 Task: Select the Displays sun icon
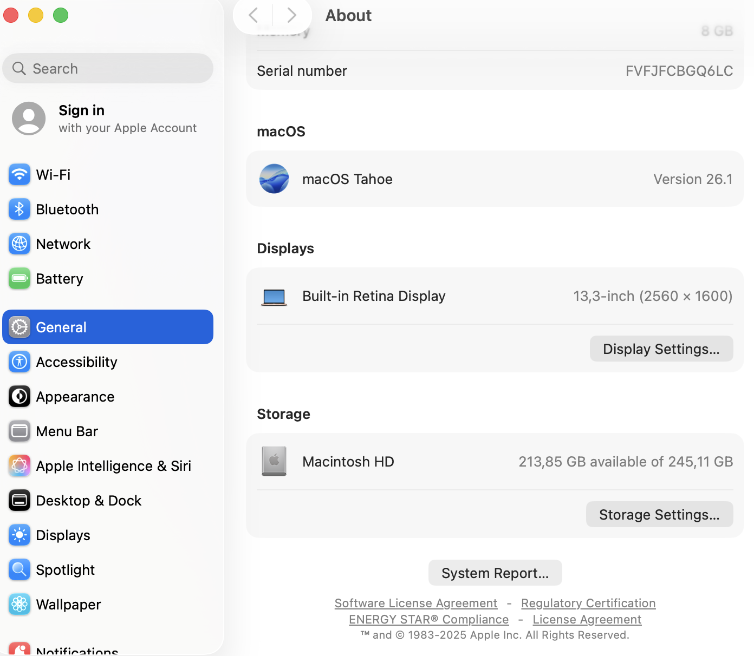click(x=19, y=535)
